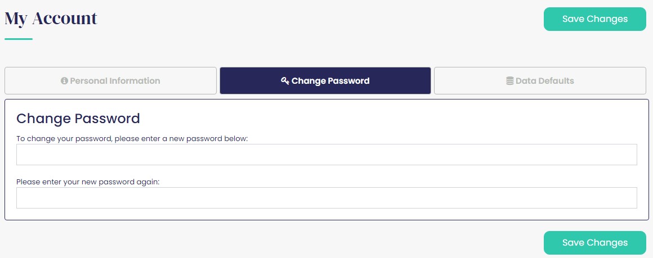Select the Change Password tab
Screen dimensions: 653x258
[325, 81]
